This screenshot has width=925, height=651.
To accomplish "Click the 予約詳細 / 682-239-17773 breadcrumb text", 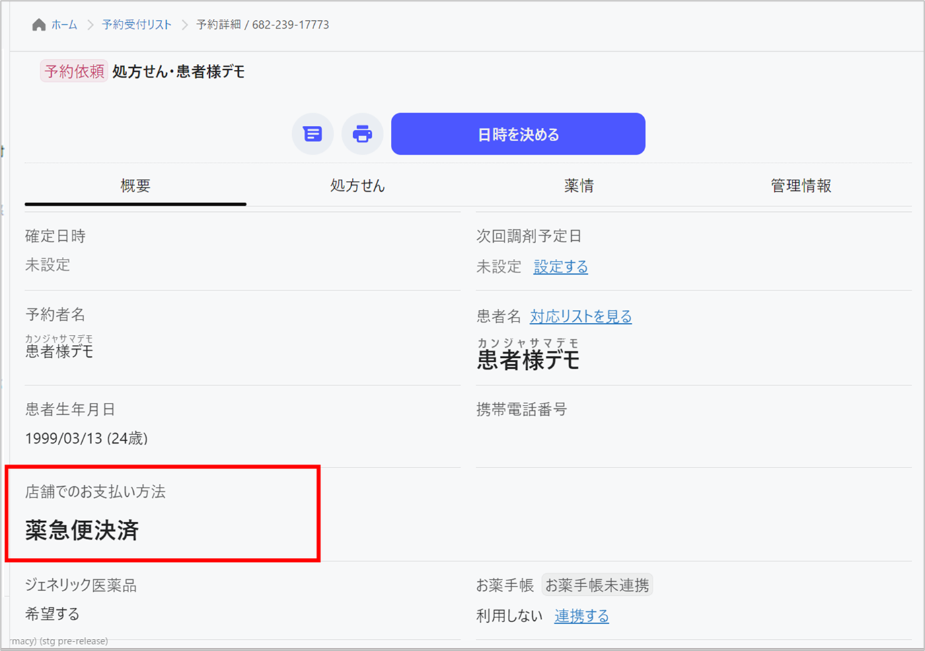I will (262, 25).
